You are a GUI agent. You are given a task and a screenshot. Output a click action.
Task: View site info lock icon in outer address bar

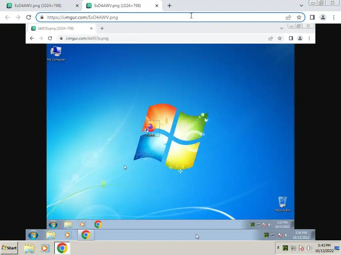[42, 17]
